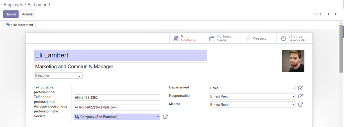Click the Sauver button
This screenshot has width=344, height=127.
click(11, 14)
